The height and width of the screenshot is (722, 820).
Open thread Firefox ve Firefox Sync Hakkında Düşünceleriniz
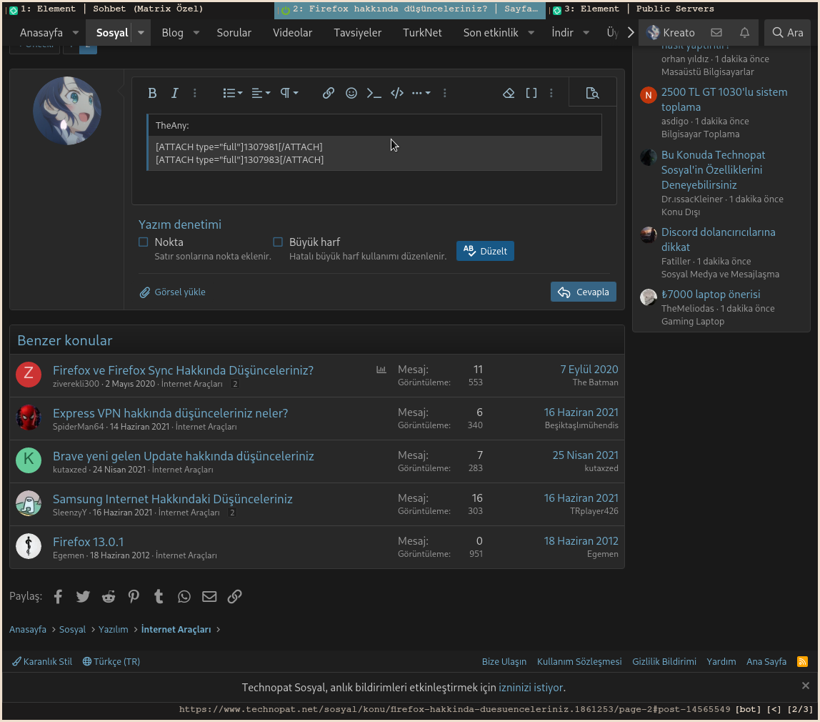click(x=183, y=370)
